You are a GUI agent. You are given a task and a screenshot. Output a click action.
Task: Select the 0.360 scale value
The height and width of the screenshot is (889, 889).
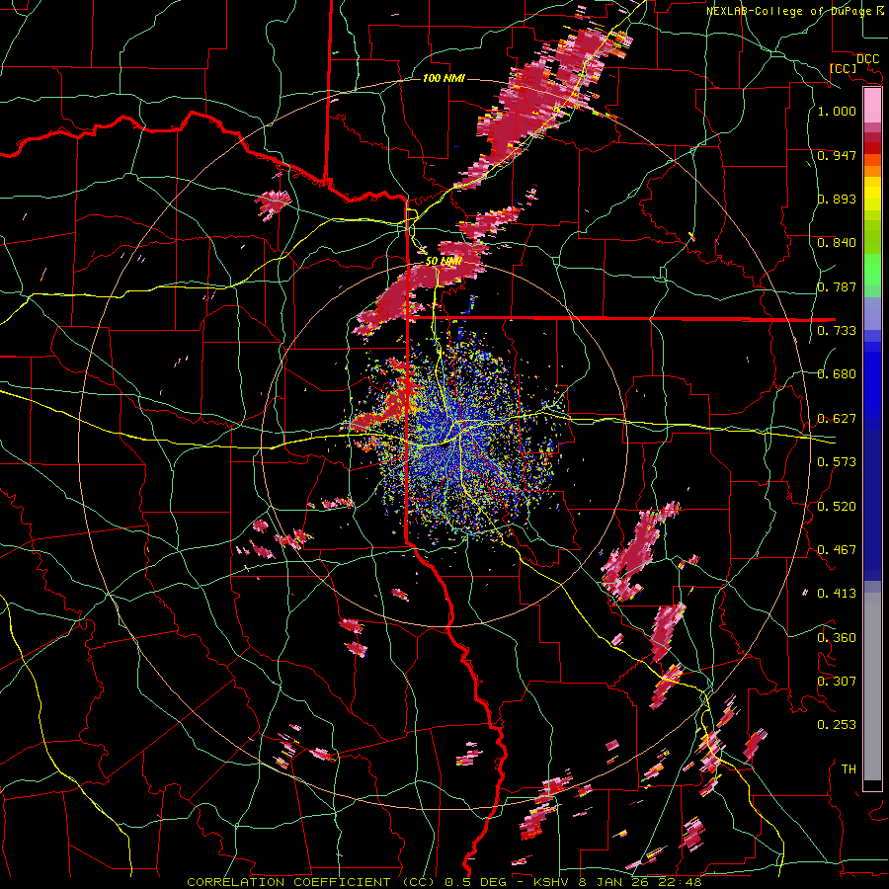click(x=837, y=638)
